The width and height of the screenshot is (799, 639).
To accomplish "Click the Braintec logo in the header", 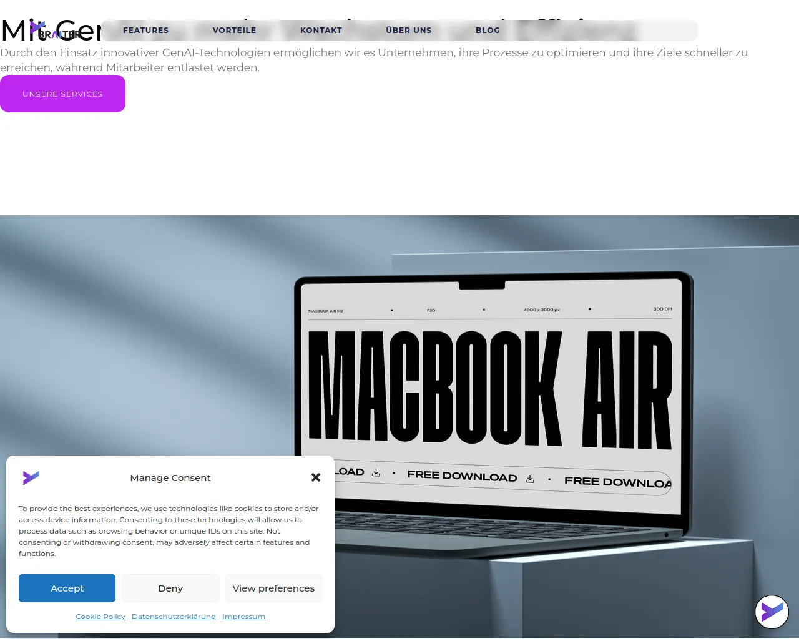I will click(55, 31).
